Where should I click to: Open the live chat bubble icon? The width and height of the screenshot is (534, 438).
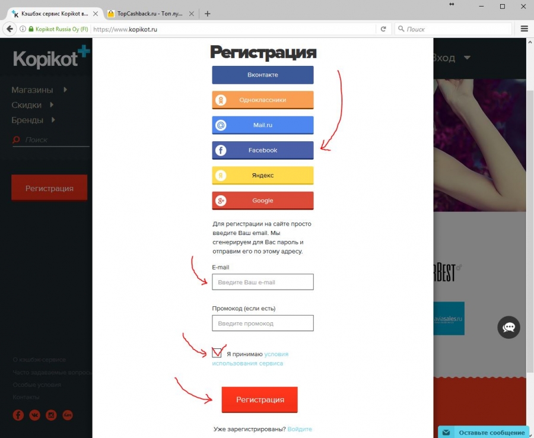click(x=508, y=327)
